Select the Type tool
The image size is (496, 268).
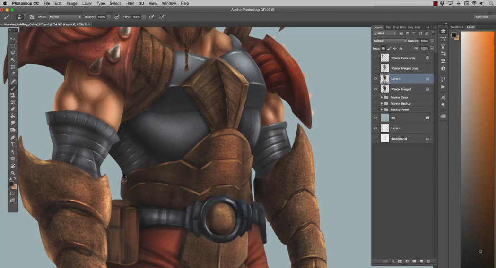[13, 144]
